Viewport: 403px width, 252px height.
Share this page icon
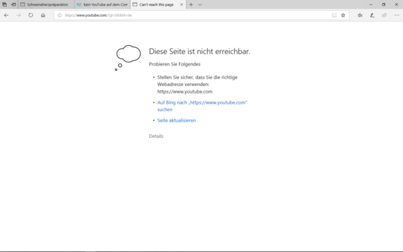385,15
